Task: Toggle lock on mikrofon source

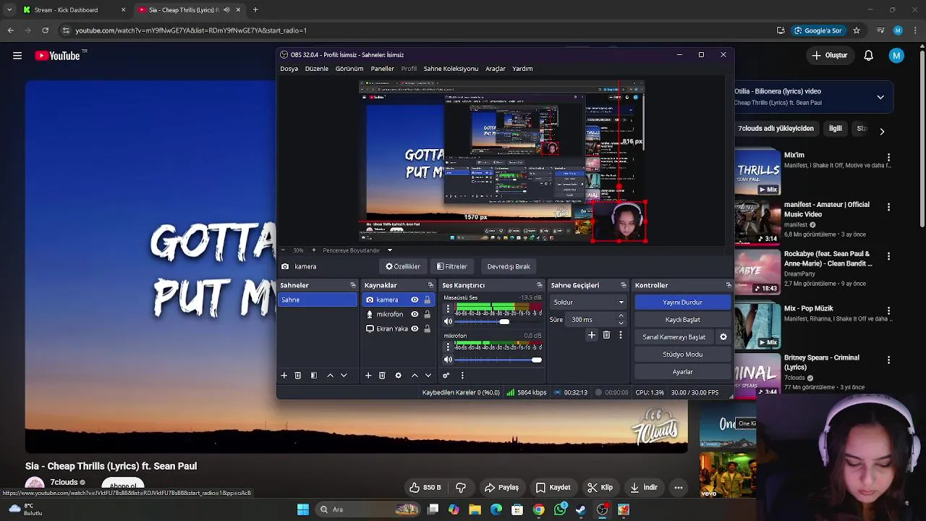Action: pos(427,314)
